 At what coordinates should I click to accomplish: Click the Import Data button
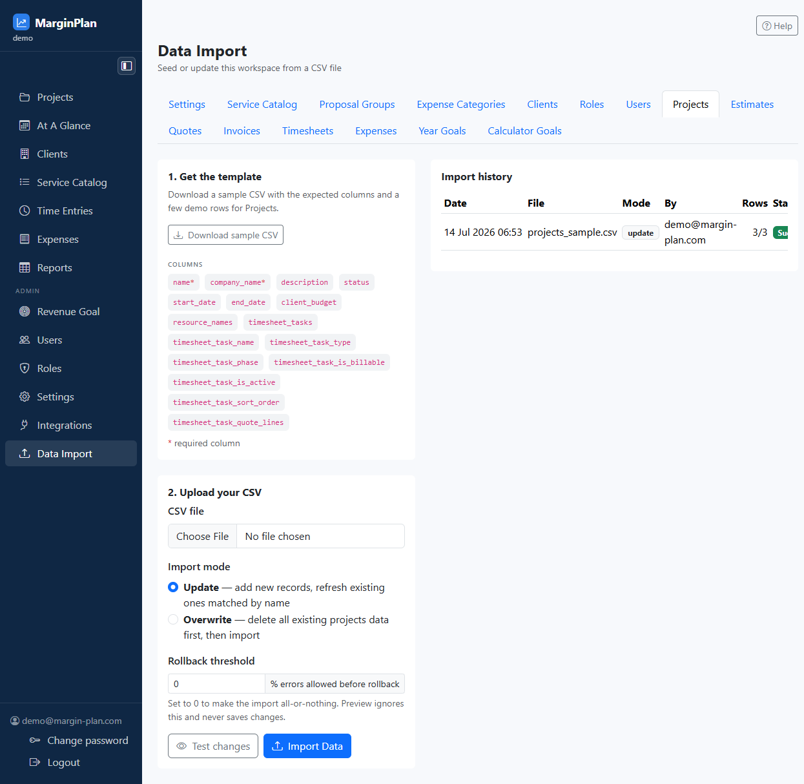pyautogui.click(x=307, y=746)
